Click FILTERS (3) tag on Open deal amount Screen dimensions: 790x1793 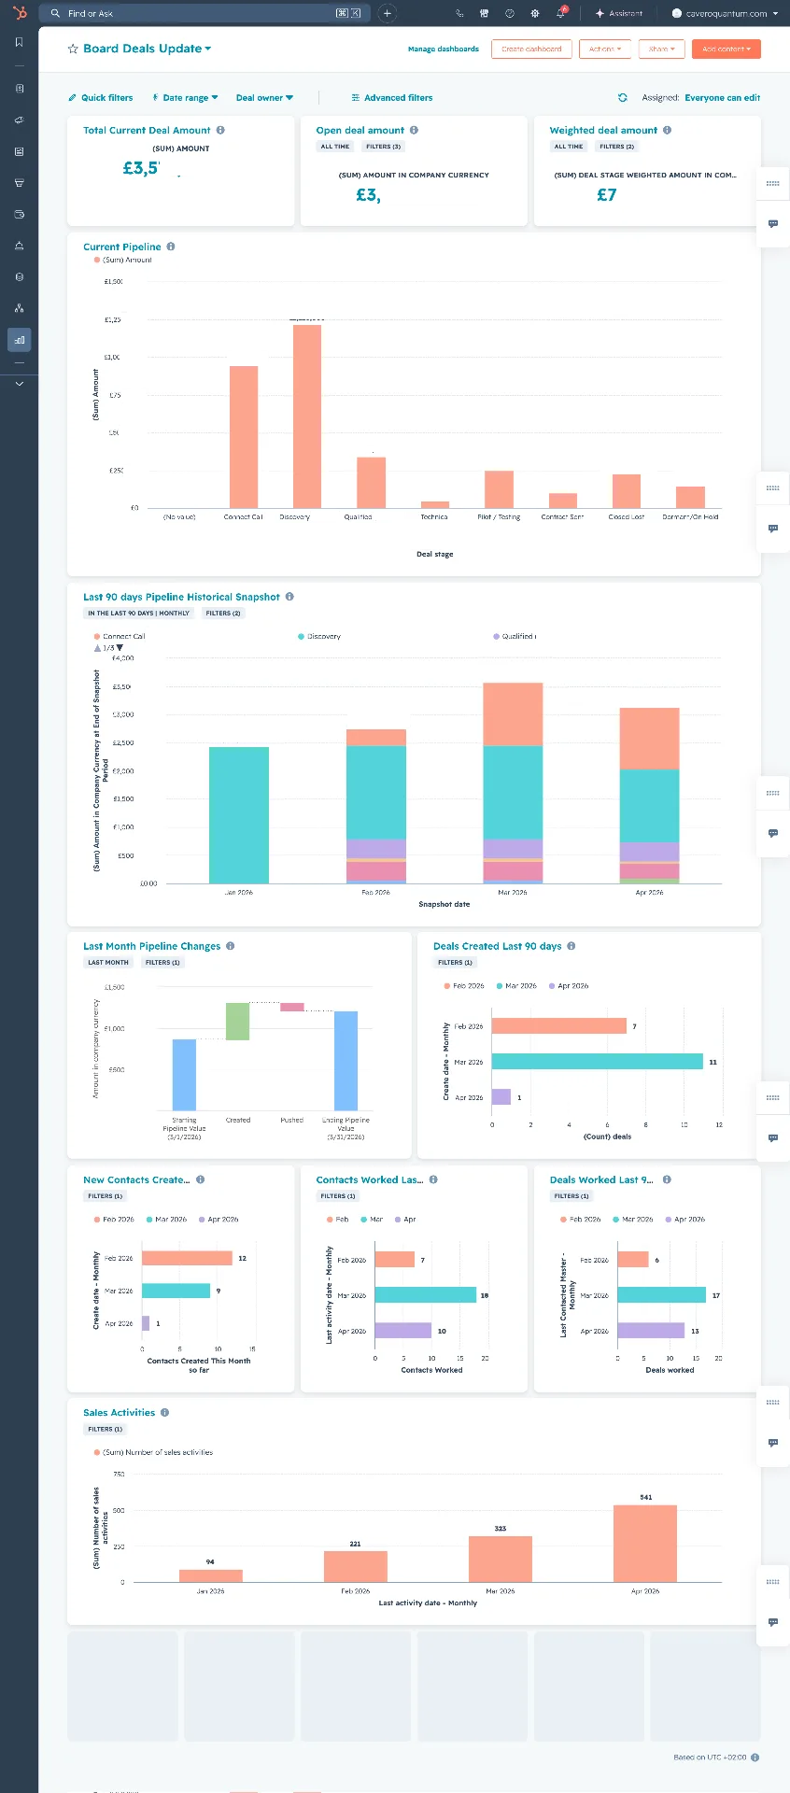tap(383, 147)
